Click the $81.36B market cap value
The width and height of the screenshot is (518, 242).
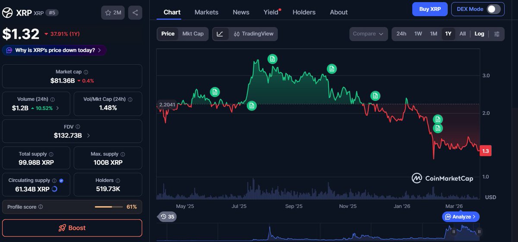[63, 81]
